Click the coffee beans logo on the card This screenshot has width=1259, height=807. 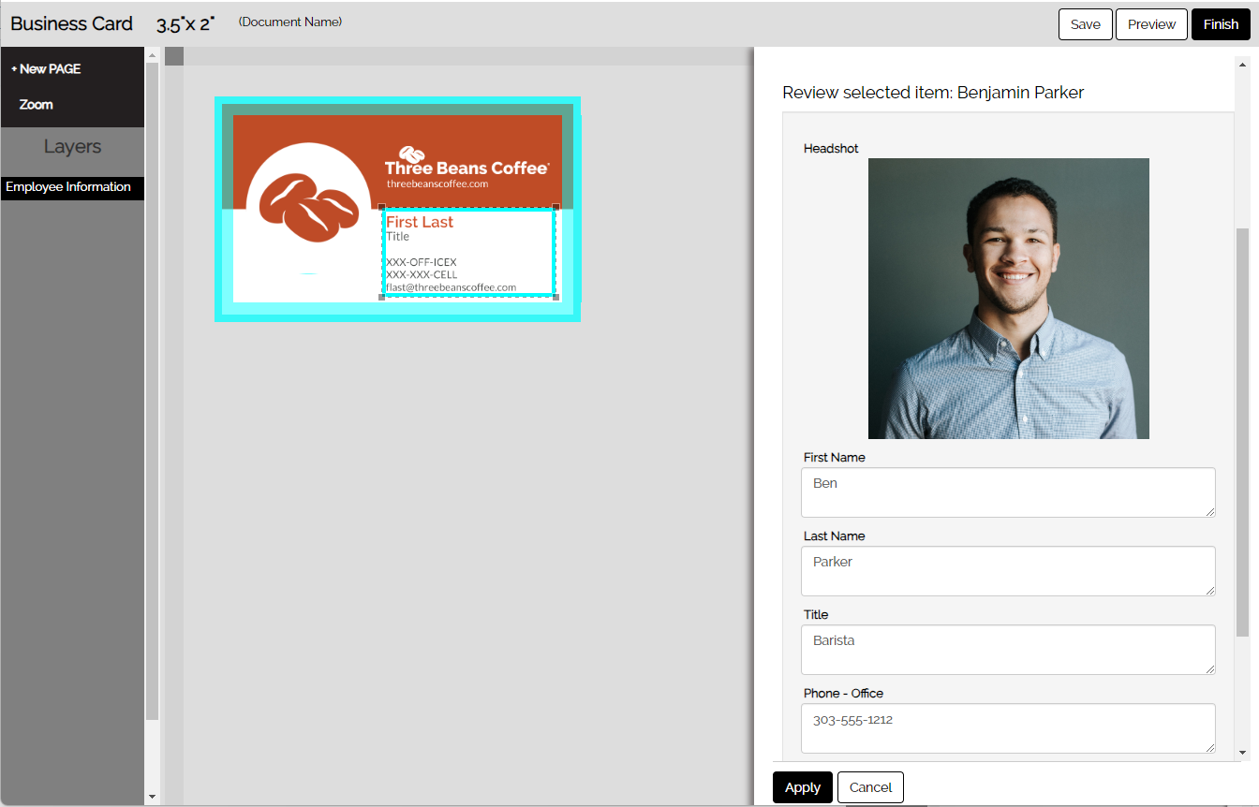click(308, 207)
